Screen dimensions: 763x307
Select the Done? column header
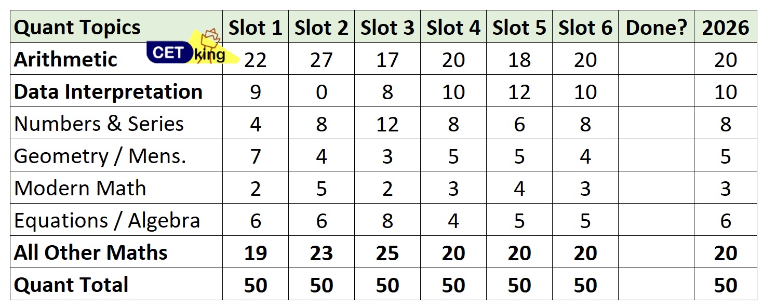[656, 28]
